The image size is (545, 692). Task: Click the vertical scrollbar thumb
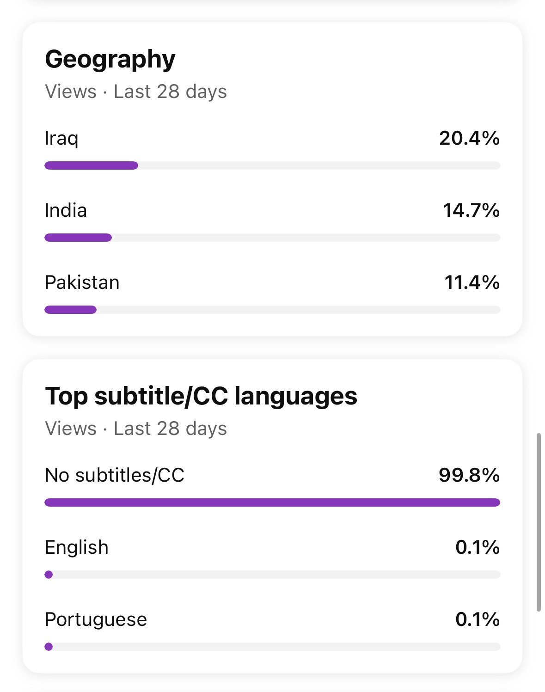point(539,522)
